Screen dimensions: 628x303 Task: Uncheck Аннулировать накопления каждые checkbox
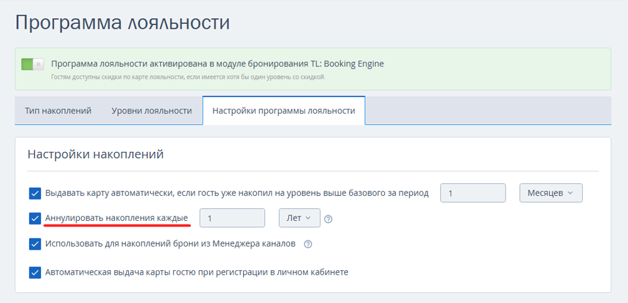click(x=35, y=218)
